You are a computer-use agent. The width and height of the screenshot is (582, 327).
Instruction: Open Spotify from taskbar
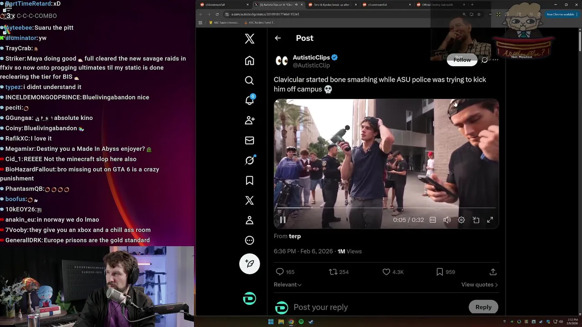click(301, 322)
